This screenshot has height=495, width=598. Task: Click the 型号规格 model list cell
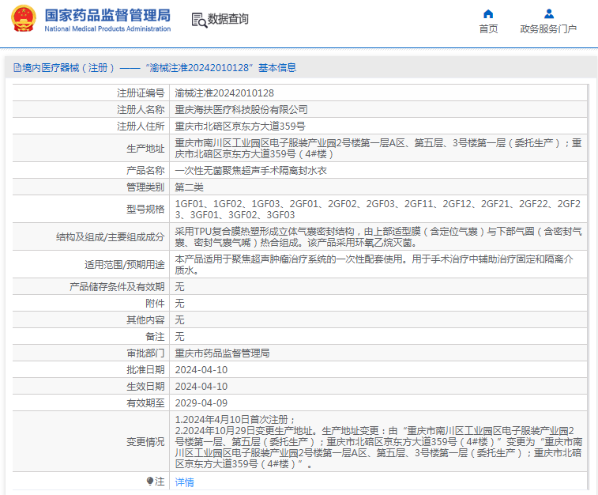[378, 209]
